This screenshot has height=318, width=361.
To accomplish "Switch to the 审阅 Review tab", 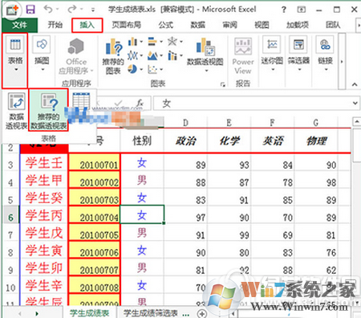I will tap(229, 25).
